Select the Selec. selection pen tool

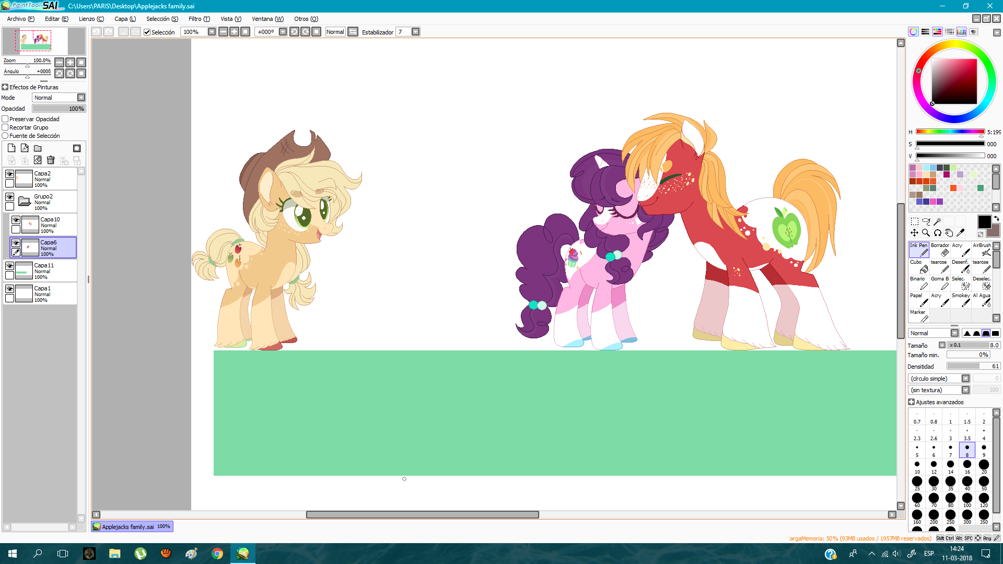click(961, 283)
